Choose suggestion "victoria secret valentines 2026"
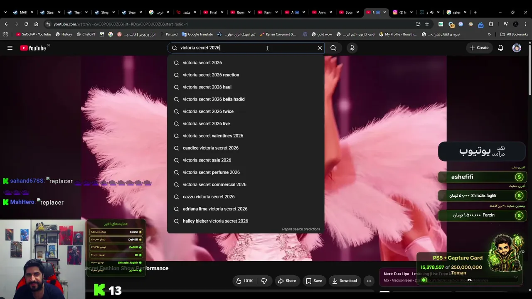 tap(246, 136)
